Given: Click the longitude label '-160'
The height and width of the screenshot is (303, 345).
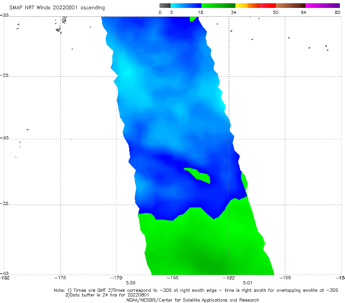Looking at the screenshot, I should (x=229, y=278).
